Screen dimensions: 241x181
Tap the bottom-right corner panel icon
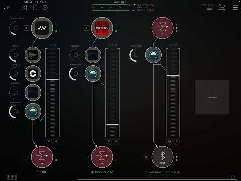click(233, 177)
